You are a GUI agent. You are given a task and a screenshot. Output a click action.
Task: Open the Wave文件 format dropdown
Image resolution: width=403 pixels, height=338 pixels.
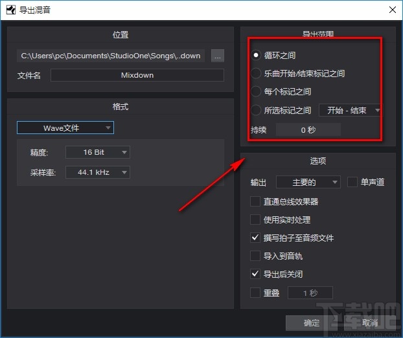(65, 128)
